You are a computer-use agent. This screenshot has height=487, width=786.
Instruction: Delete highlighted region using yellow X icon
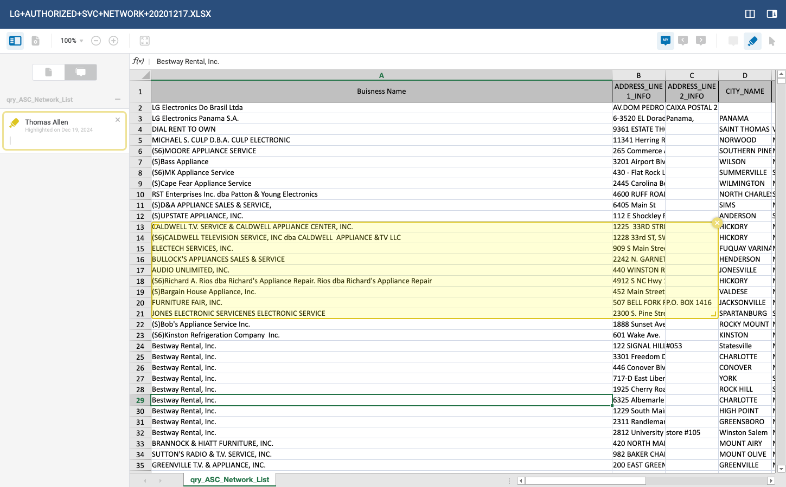pyautogui.click(x=717, y=223)
